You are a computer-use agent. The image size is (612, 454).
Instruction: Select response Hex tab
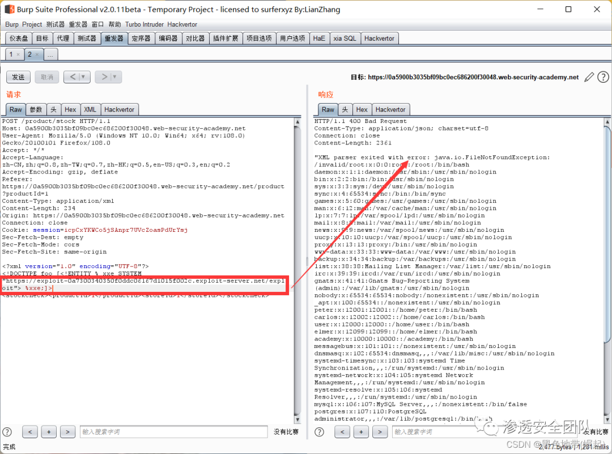coord(362,109)
